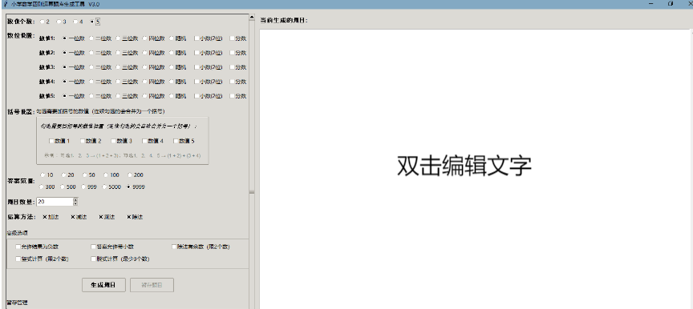
Task: Check 数值 4 bracket checkbox
Action: (x=144, y=141)
